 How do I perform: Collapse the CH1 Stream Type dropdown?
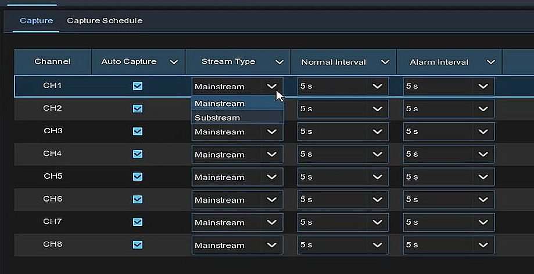(271, 86)
